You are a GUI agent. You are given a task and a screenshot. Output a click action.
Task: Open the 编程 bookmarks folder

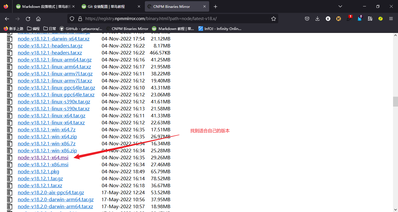pyautogui.click(x=33, y=29)
